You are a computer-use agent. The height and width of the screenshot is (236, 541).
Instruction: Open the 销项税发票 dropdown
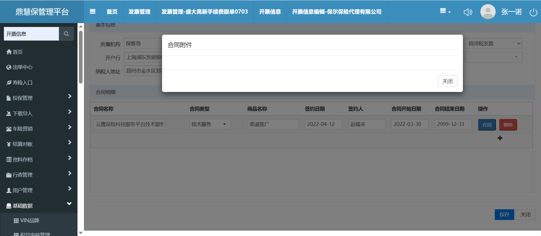[x=494, y=43]
